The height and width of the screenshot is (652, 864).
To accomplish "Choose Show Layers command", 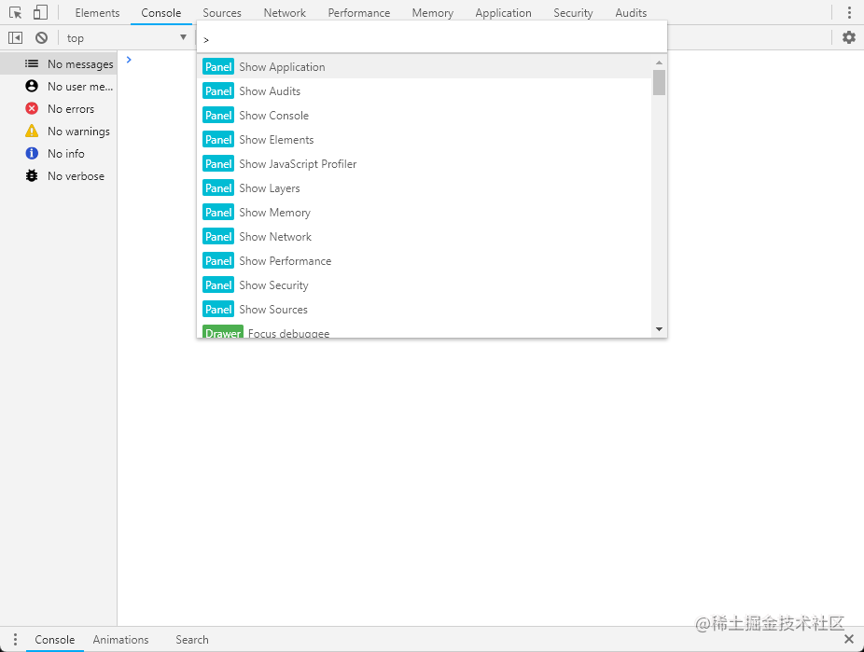I will [x=424, y=187].
